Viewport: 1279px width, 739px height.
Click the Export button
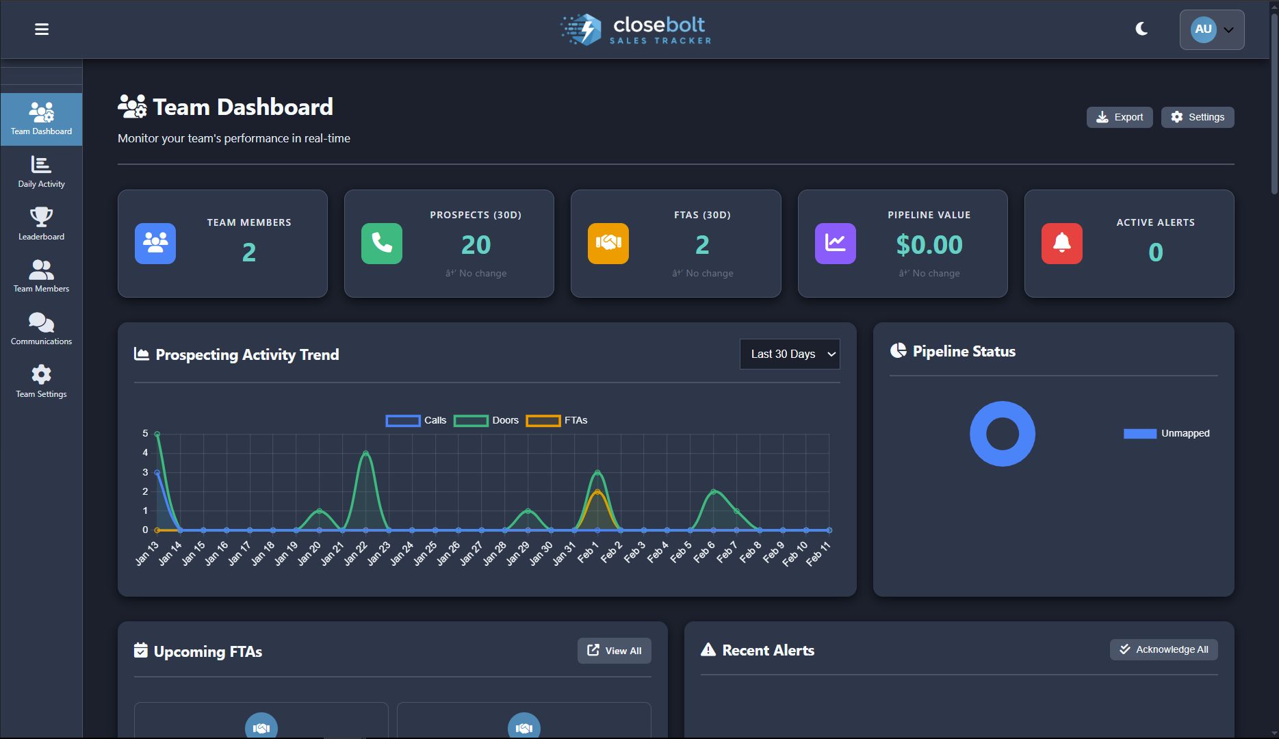point(1119,117)
